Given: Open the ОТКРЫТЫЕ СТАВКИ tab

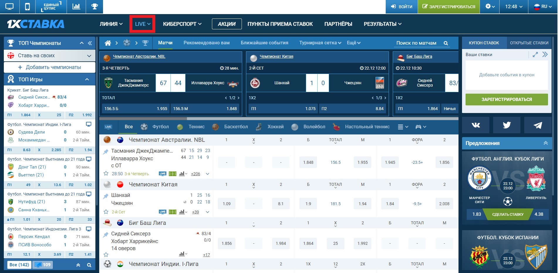Looking at the screenshot, I should [529, 43].
